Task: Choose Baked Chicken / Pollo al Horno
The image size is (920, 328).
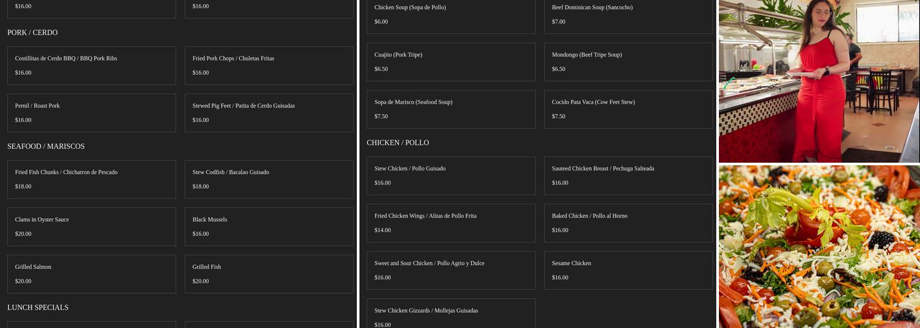Action: pyautogui.click(x=628, y=222)
